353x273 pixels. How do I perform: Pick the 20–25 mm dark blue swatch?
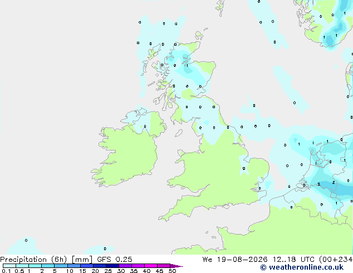pyautogui.click(x=100, y=266)
